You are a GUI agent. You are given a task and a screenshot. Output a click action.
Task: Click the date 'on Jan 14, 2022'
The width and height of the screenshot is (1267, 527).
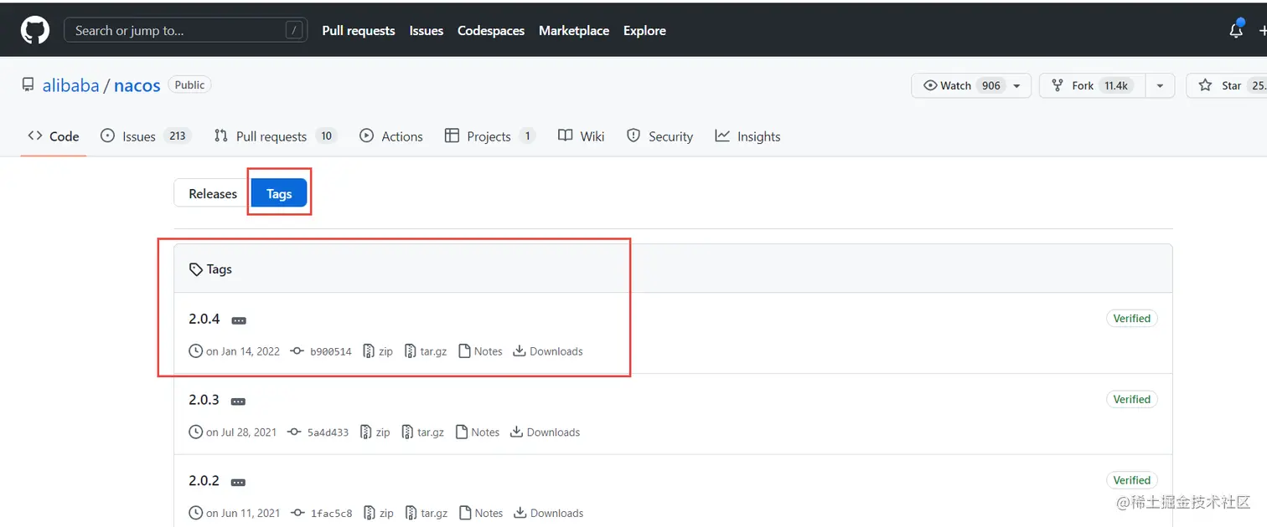tap(243, 351)
